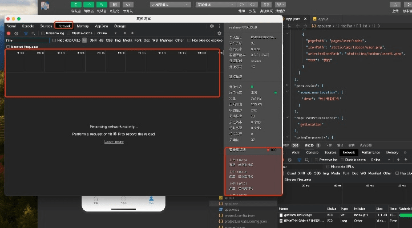
Task: Open DevTools settings gear beside Storage tab
Action: point(212,26)
